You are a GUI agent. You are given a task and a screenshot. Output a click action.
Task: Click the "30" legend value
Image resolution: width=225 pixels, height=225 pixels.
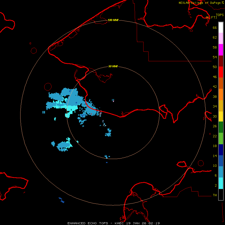215,116
